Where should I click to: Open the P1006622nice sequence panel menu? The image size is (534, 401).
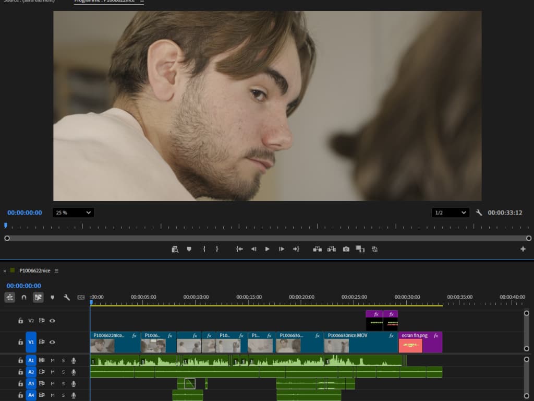[x=56, y=270]
